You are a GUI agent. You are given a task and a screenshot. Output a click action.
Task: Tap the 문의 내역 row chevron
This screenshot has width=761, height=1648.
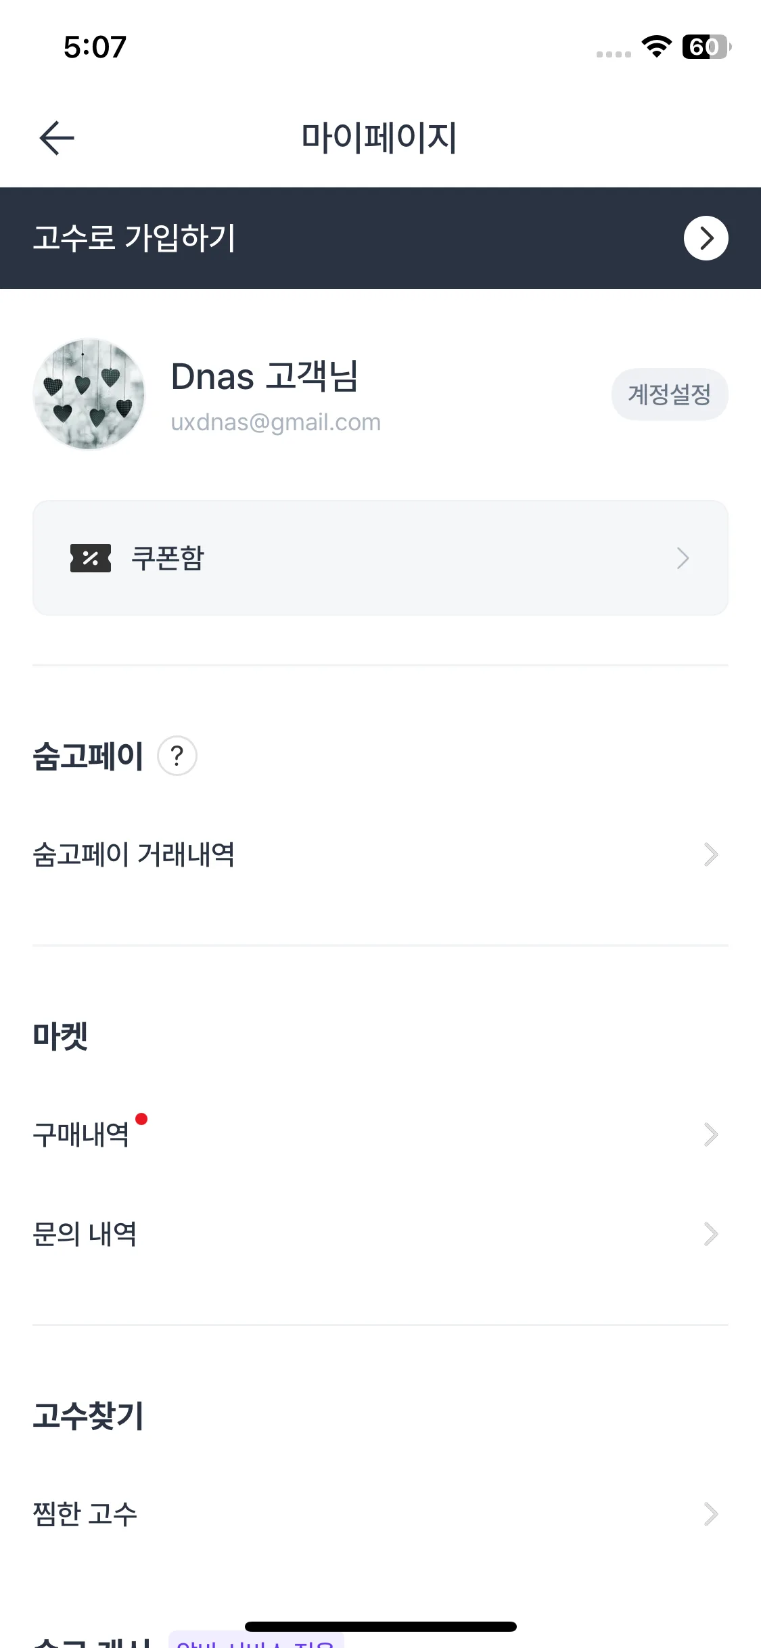click(x=710, y=1234)
